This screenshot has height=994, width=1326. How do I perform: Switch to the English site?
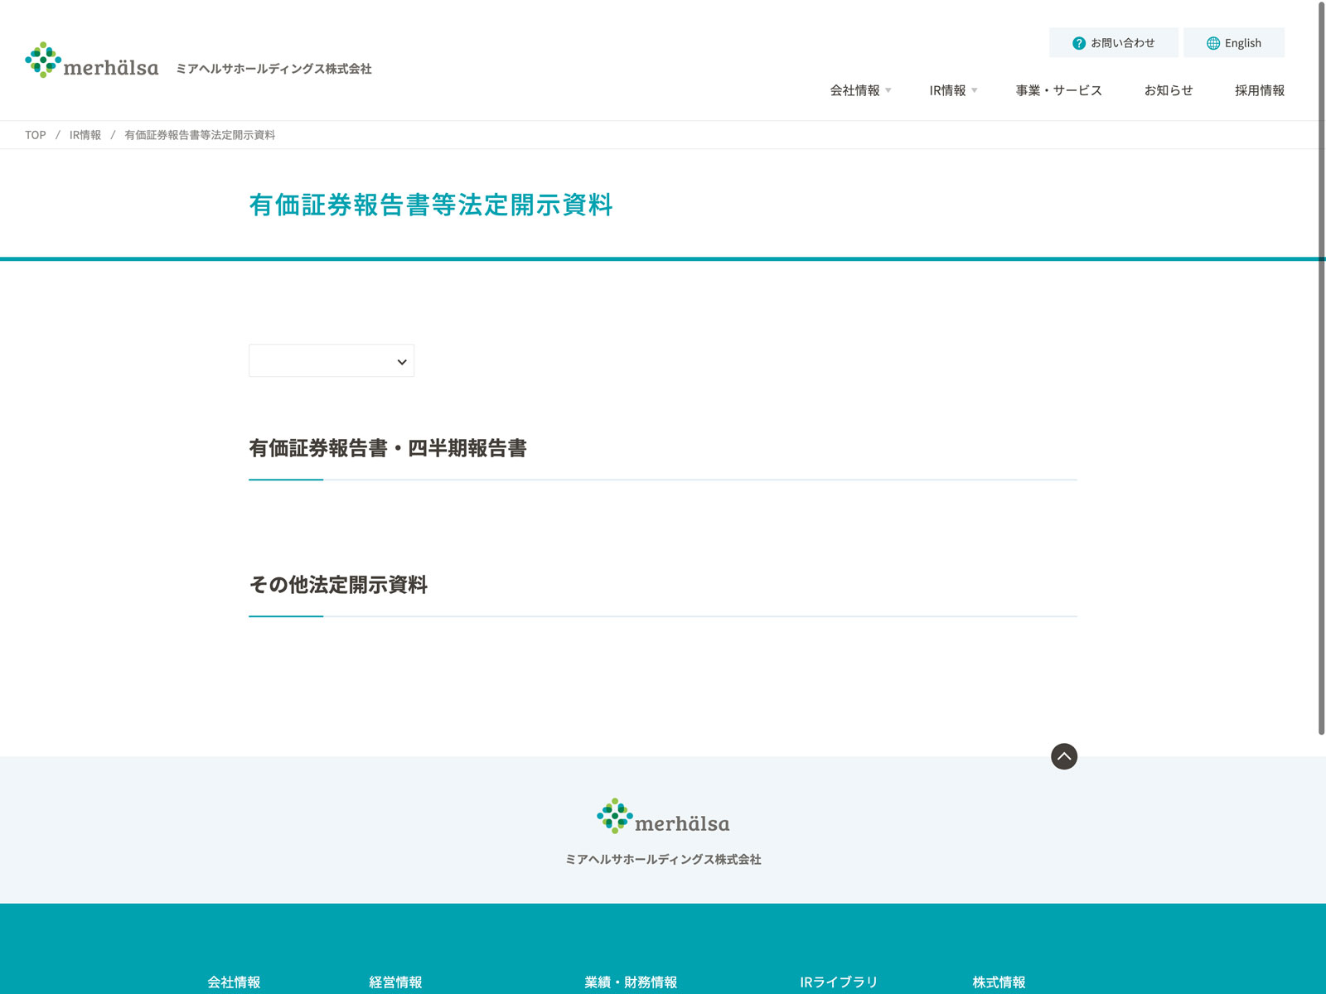tap(1234, 43)
